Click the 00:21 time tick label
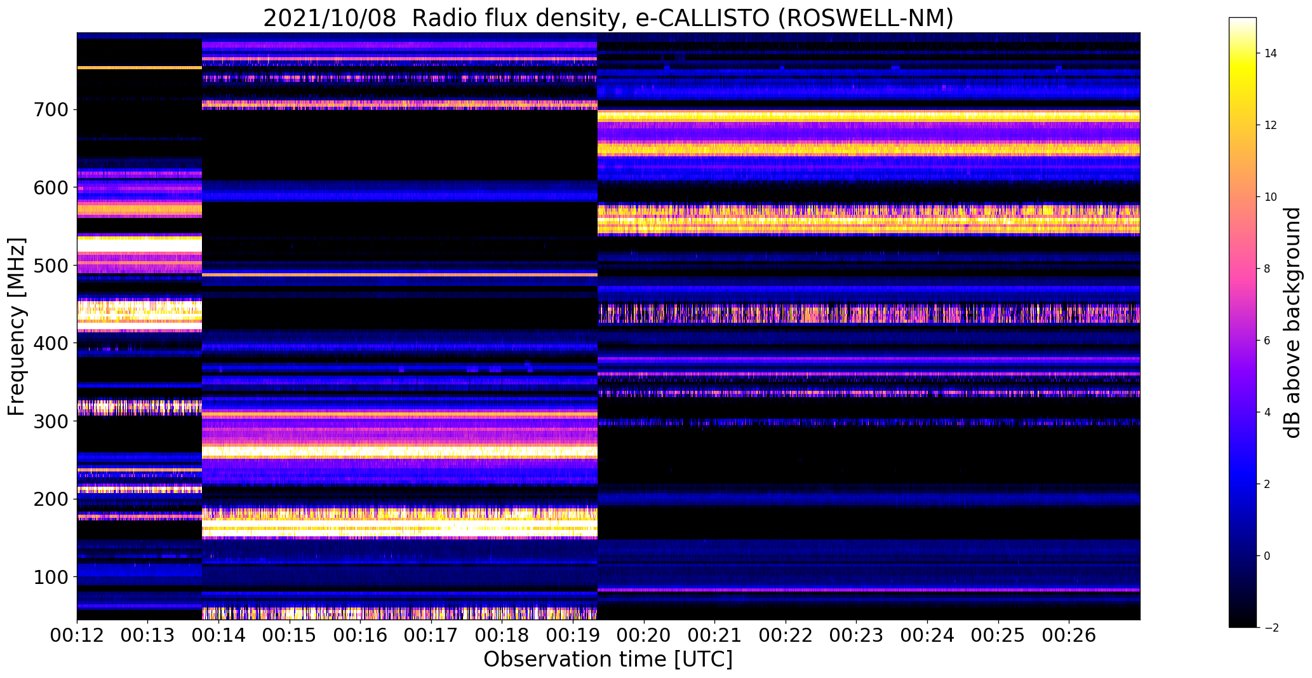 715,636
